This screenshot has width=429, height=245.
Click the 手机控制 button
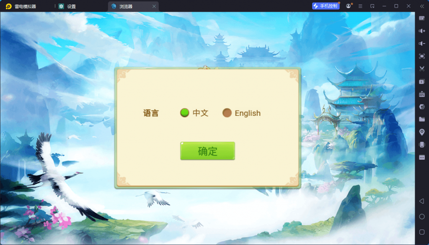(x=325, y=6)
